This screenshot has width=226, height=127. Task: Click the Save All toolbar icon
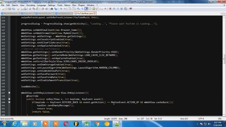coord(13,9)
